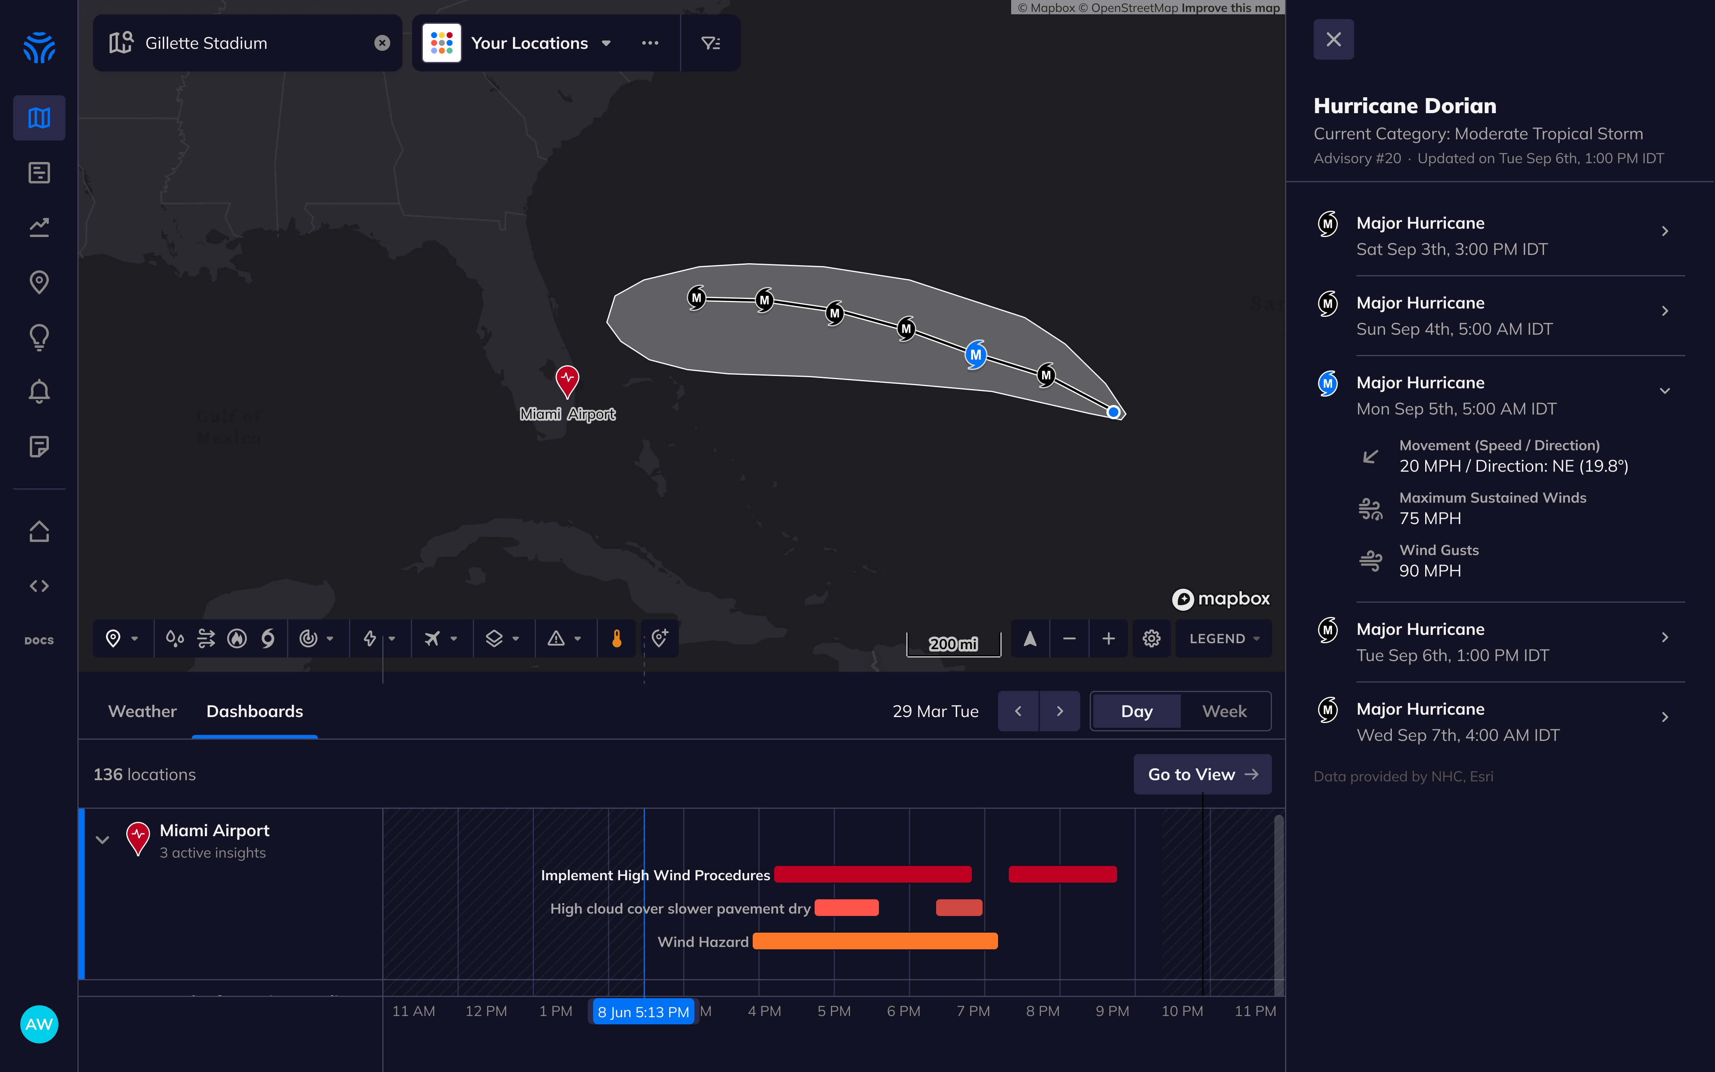1715x1072 pixels.
Task: Select the Week view tab
Action: (1224, 711)
